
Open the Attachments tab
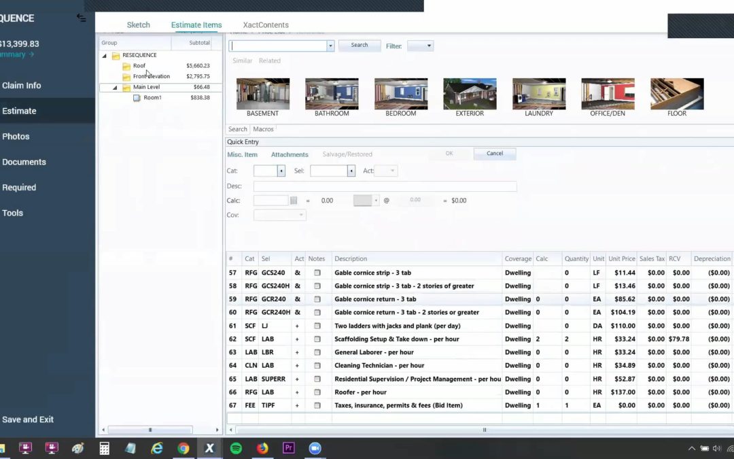click(290, 154)
